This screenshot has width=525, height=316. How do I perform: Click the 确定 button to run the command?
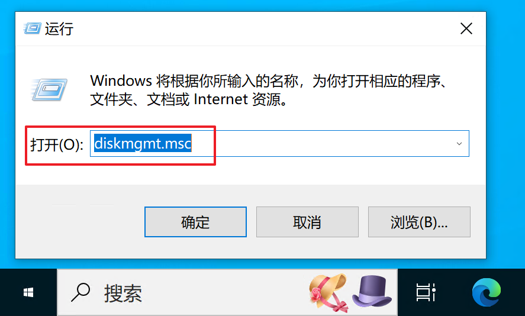pyautogui.click(x=195, y=222)
